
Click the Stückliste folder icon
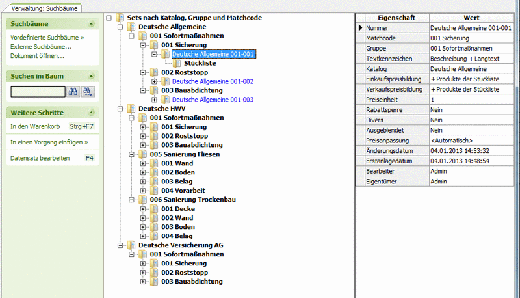[x=177, y=63]
